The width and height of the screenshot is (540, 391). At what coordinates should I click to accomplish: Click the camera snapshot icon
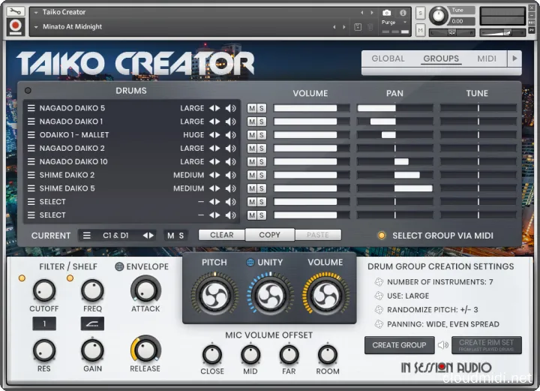386,13
